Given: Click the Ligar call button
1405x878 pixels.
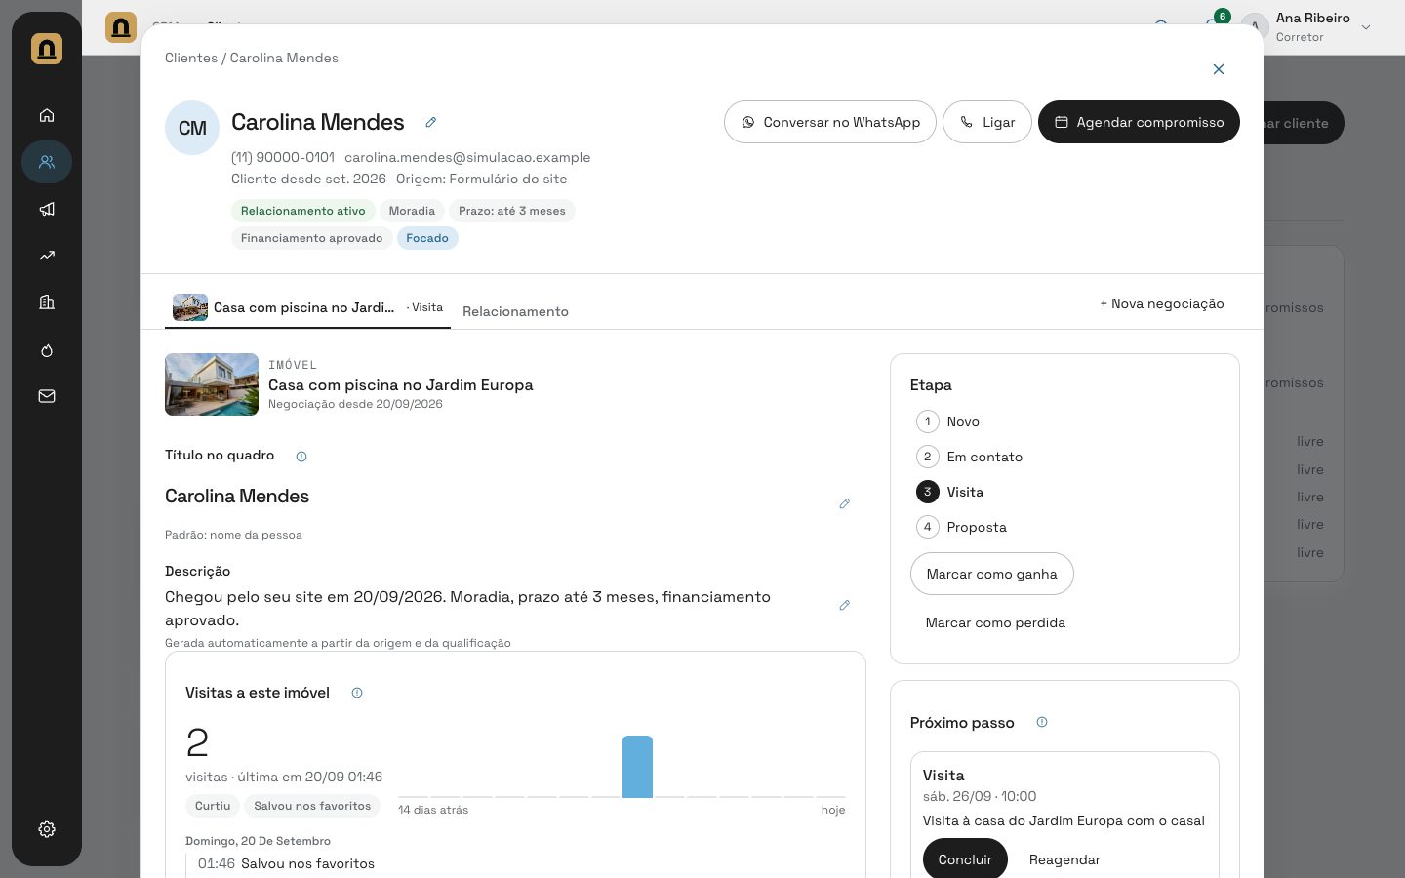Looking at the screenshot, I should tap(987, 122).
